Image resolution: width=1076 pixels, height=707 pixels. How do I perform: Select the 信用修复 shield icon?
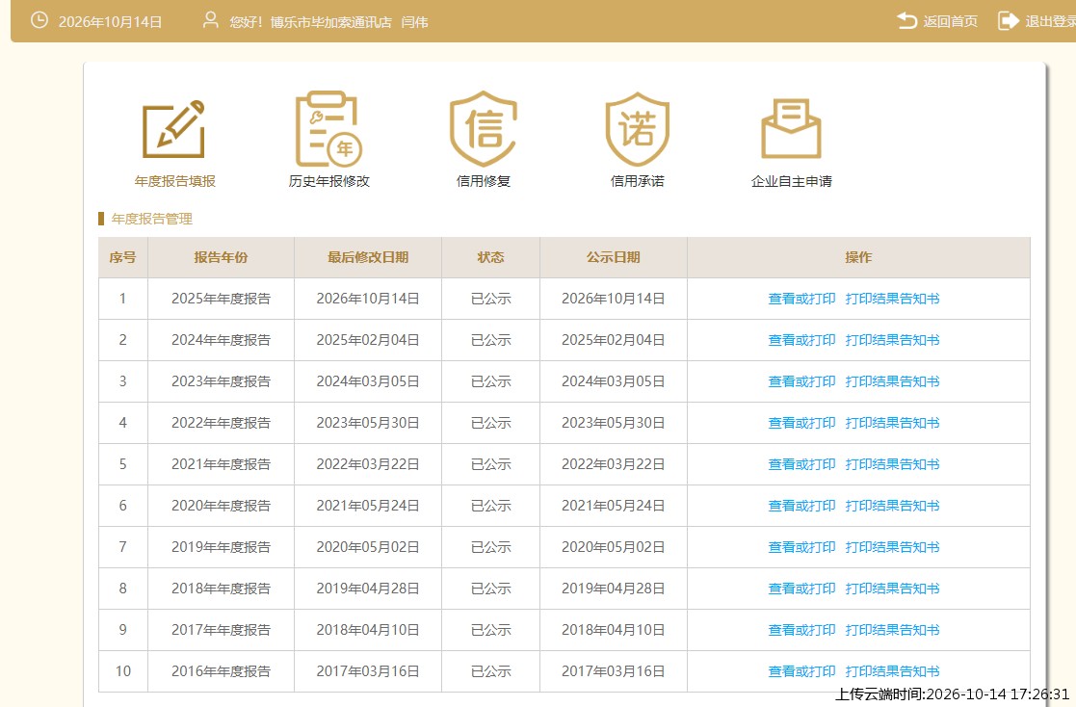point(484,129)
